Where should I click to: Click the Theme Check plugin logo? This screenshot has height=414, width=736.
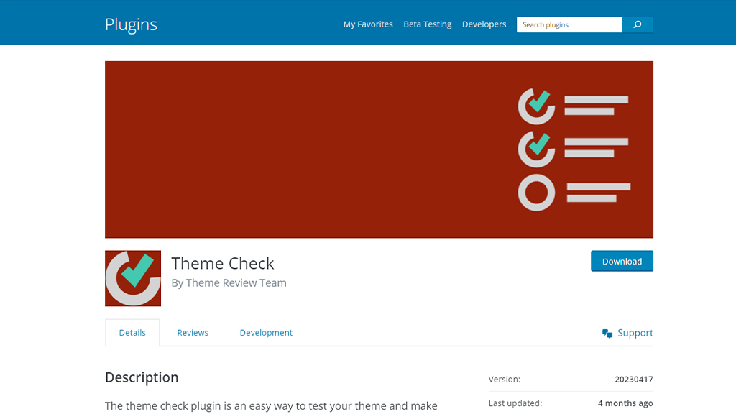133,278
